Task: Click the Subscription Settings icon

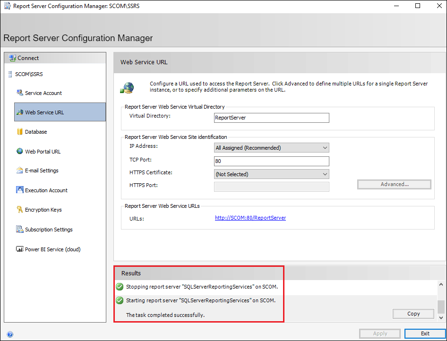Action: [x=20, y=230]
